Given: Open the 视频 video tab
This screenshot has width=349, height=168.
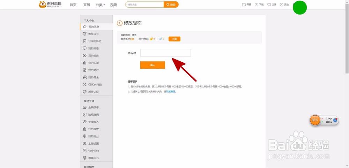Looking at the screenshot, I should (x=113, y=5).
